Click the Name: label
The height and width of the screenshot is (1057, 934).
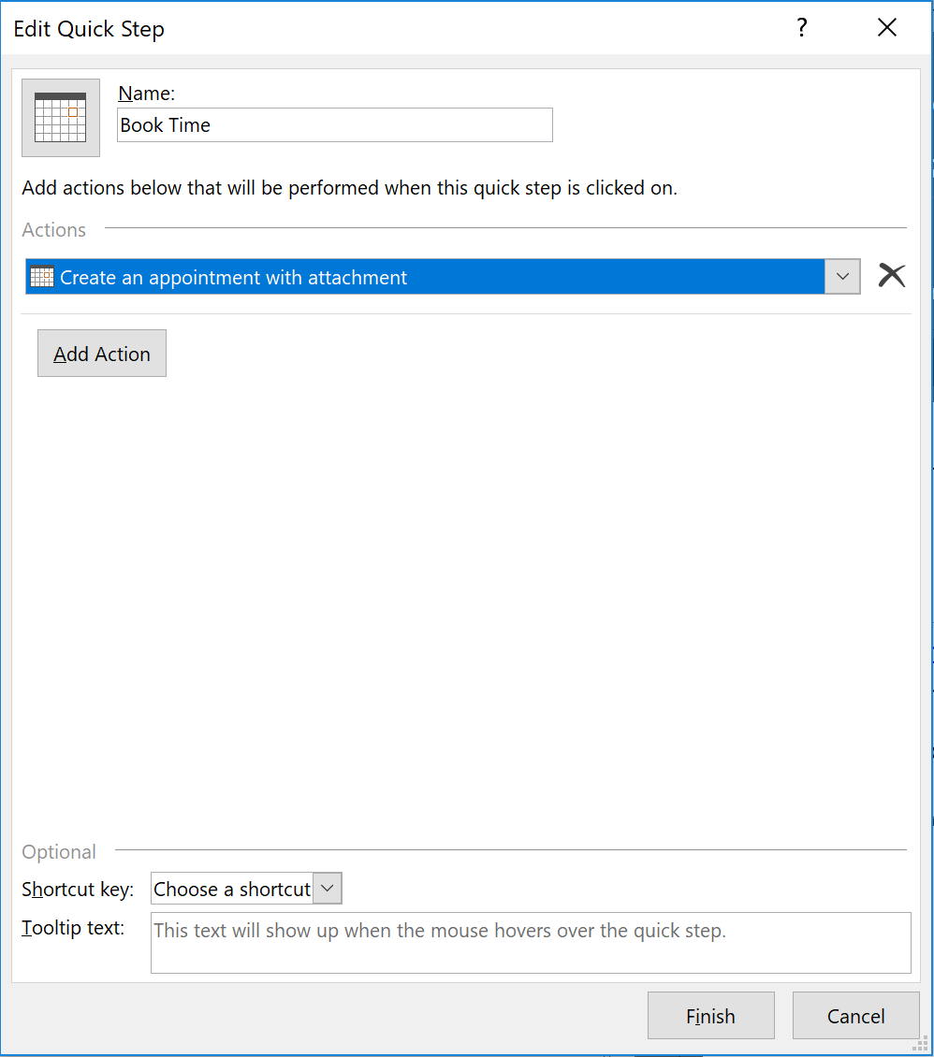click(146, 93)
